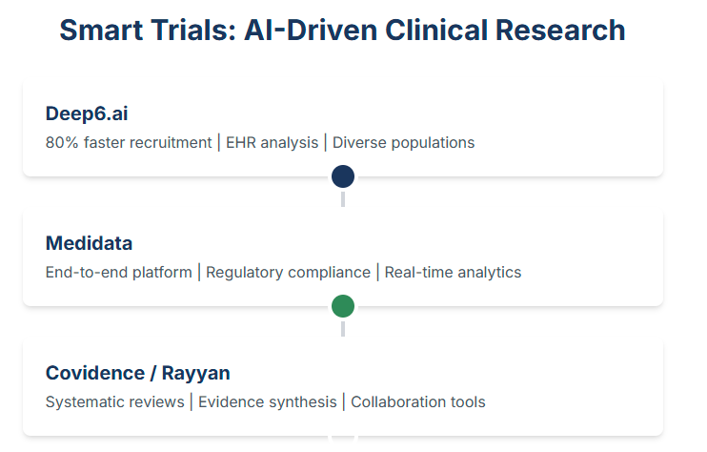The image size is (707, 452).
Task: Click the "Collaboration tools" text
Action: (x=417, y=402)
